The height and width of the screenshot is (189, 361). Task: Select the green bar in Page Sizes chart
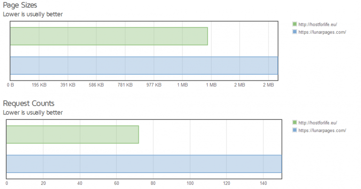[x=109, y=36]
